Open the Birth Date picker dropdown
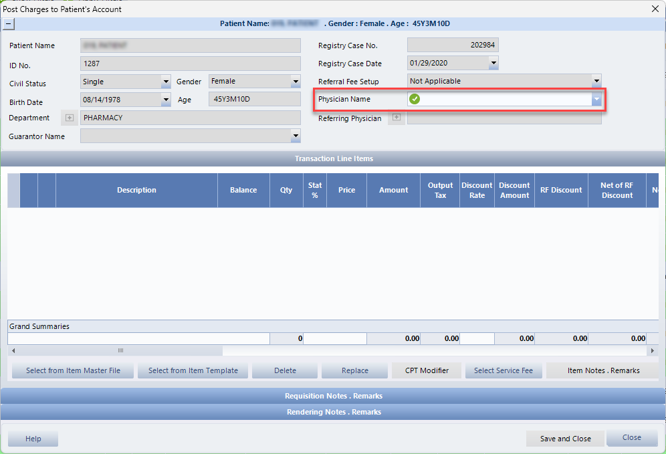The width and height of the screenshot is (666, 454). click(x=166, y=100)
